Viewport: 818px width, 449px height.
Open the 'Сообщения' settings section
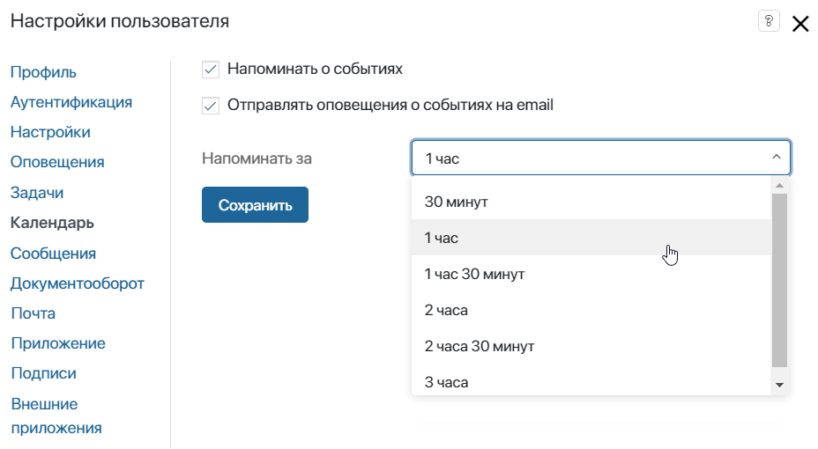click(x=53, y=254)
